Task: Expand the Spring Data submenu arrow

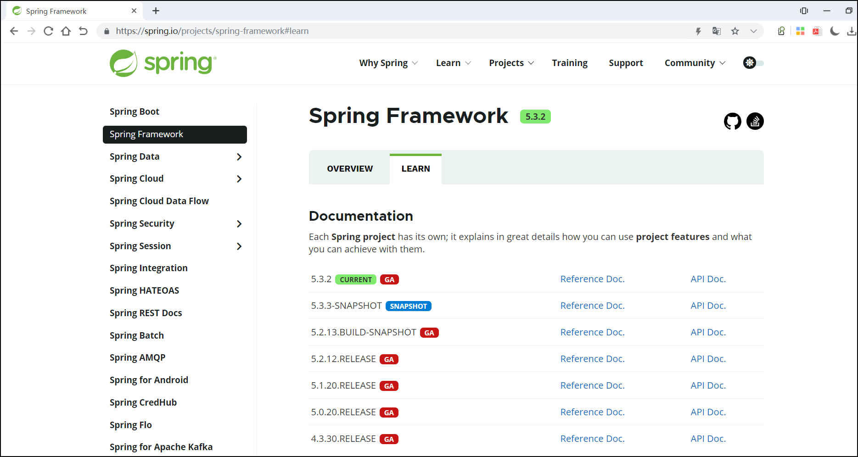Action: (x=239, y=157)
